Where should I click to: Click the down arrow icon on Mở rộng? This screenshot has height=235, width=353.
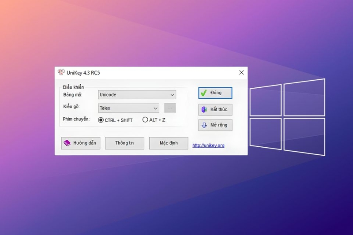[x=204, y=125]
